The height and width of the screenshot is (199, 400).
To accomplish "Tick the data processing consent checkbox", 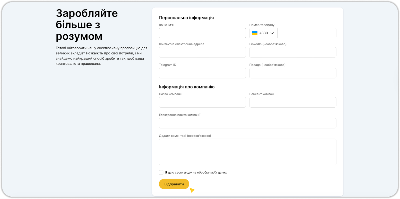I will (161, 172).
